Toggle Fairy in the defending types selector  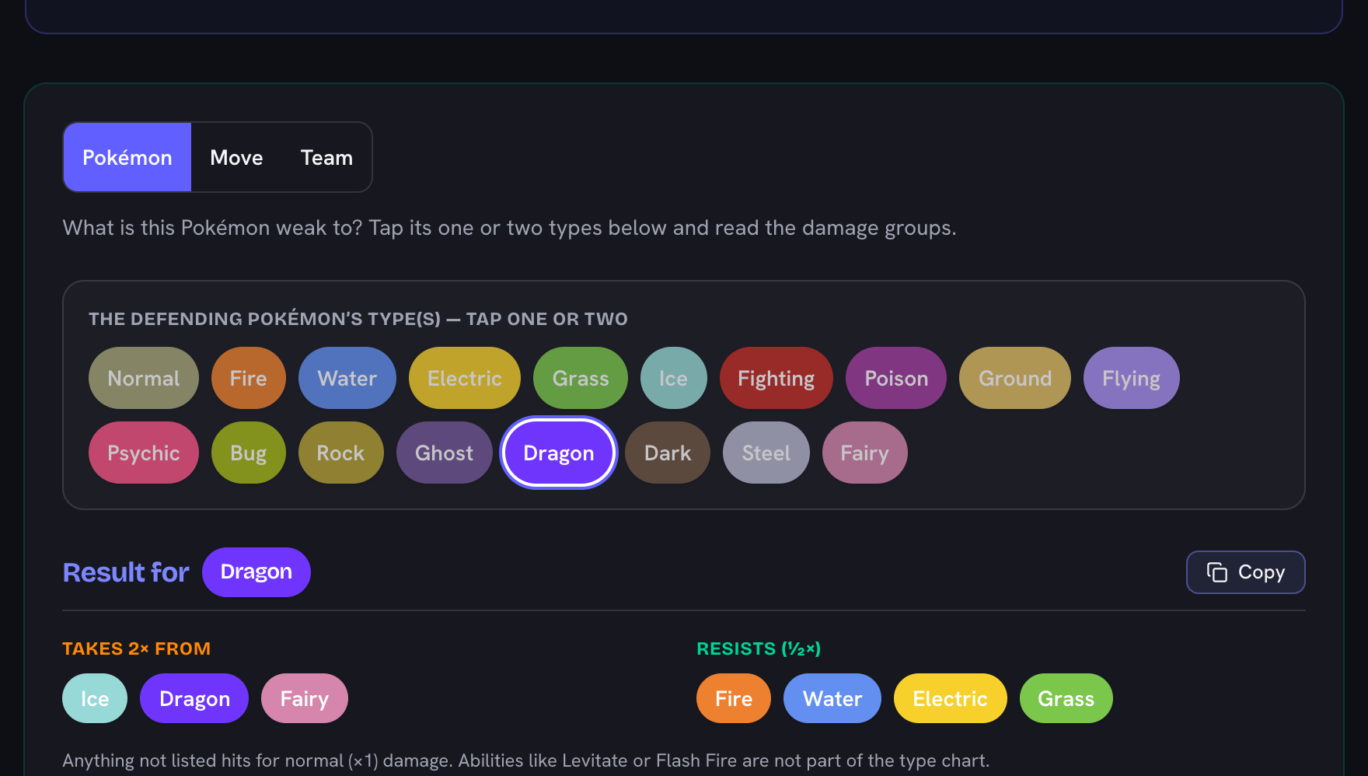pos(865,453)
